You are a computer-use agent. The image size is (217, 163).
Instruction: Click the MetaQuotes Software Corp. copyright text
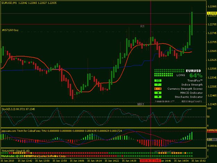point(34,156)
